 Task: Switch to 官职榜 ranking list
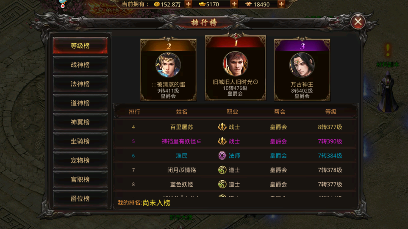coord(80,179)
